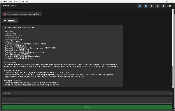Click the 'Retrieving and preparing necessary data...' chip
This screenshot has width=175, height=111.
click(x=22, y=14)
